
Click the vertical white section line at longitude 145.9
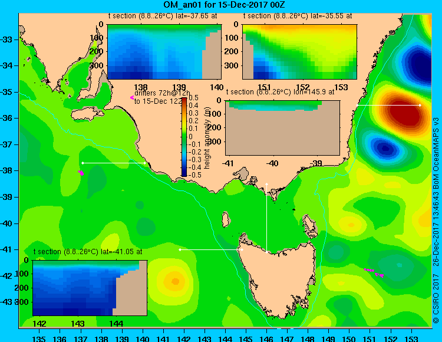point(266,218)
